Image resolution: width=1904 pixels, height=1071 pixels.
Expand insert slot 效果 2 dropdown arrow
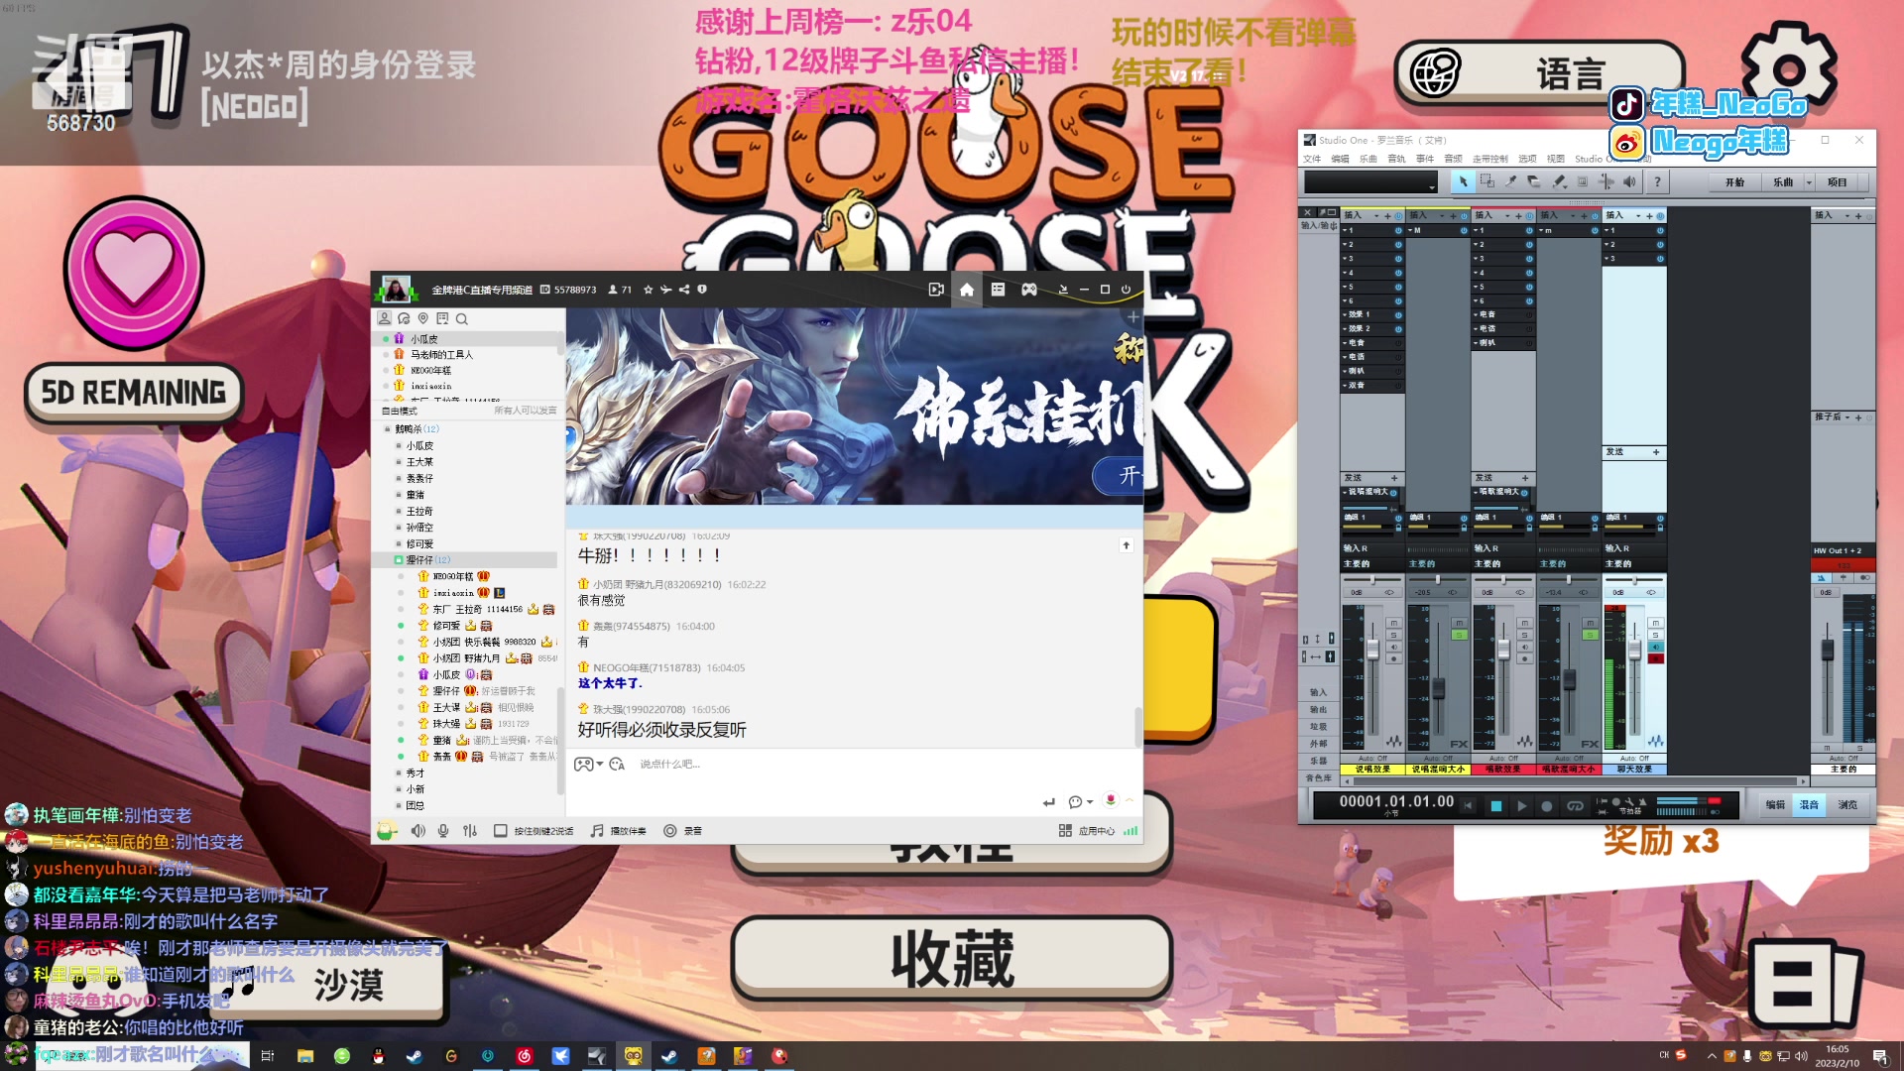tap(1346, 328)
